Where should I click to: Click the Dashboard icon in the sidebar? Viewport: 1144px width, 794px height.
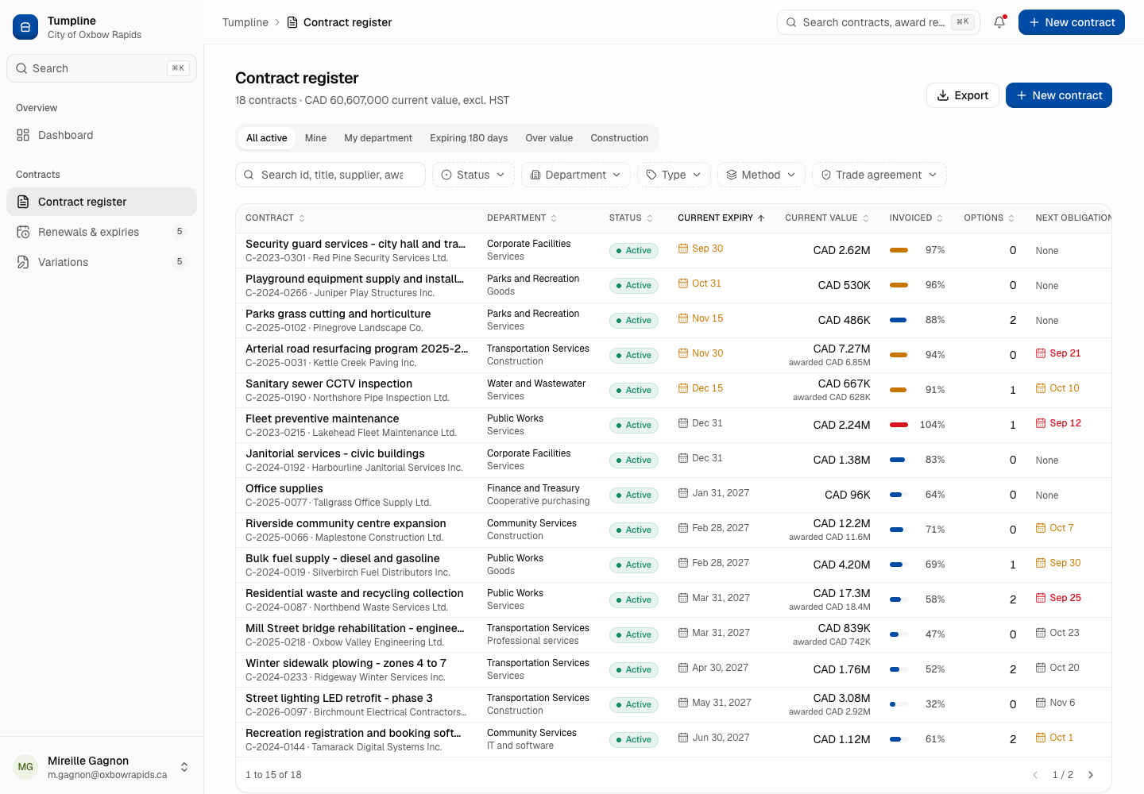tap(23, 135)
